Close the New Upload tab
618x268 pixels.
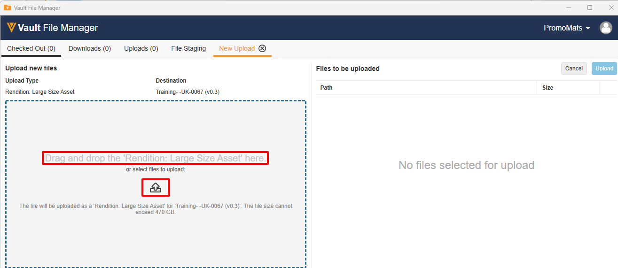pos(262,48)
